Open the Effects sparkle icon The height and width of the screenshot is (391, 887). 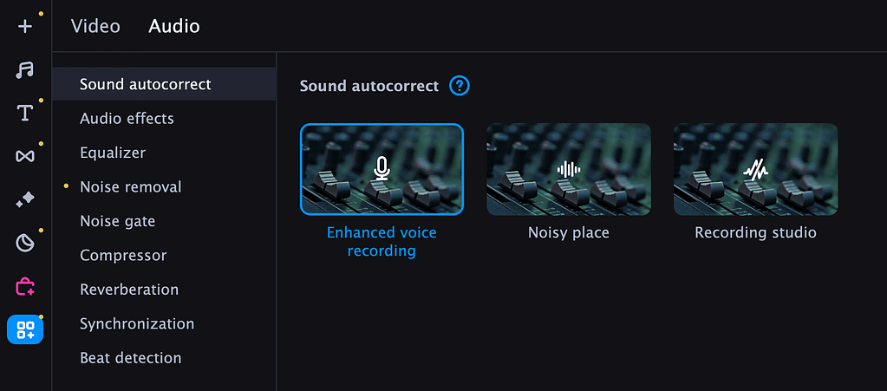click(25, 199)
